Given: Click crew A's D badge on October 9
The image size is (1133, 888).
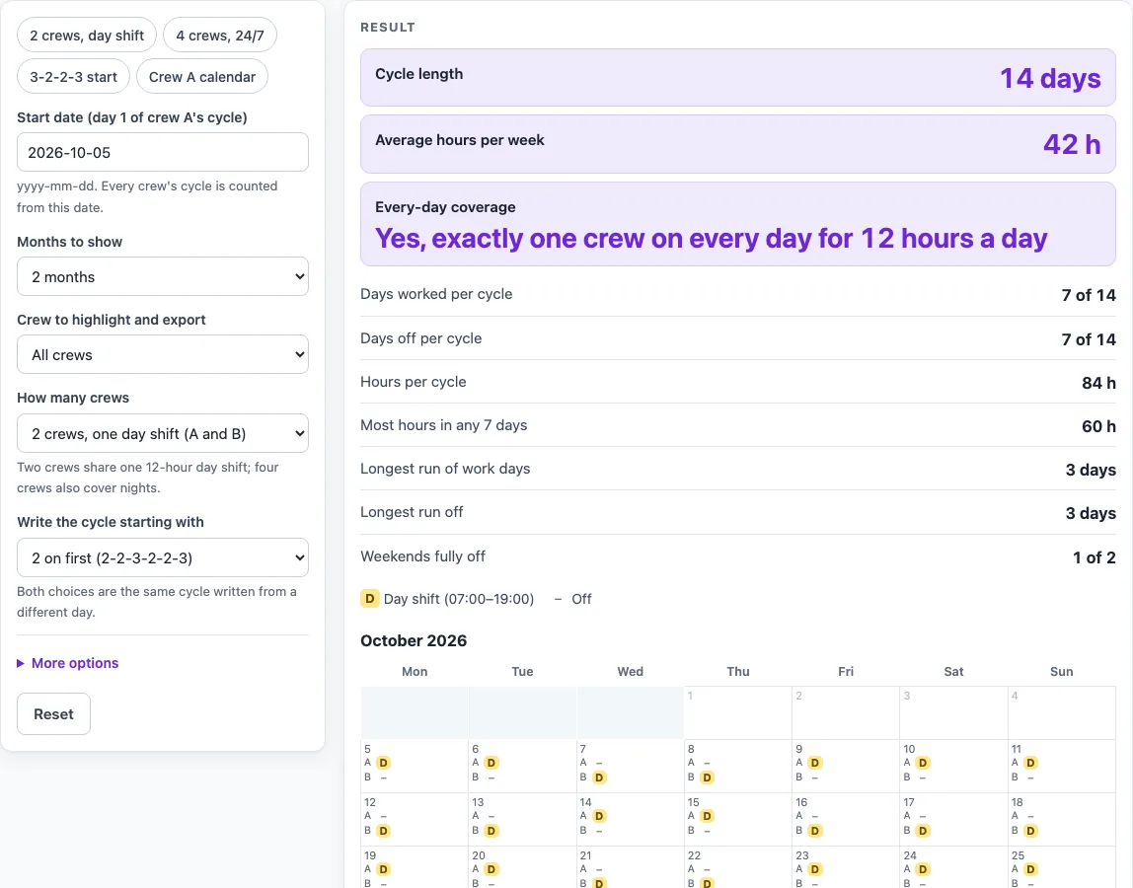Looking at the screenshot, I should (815, 763).
